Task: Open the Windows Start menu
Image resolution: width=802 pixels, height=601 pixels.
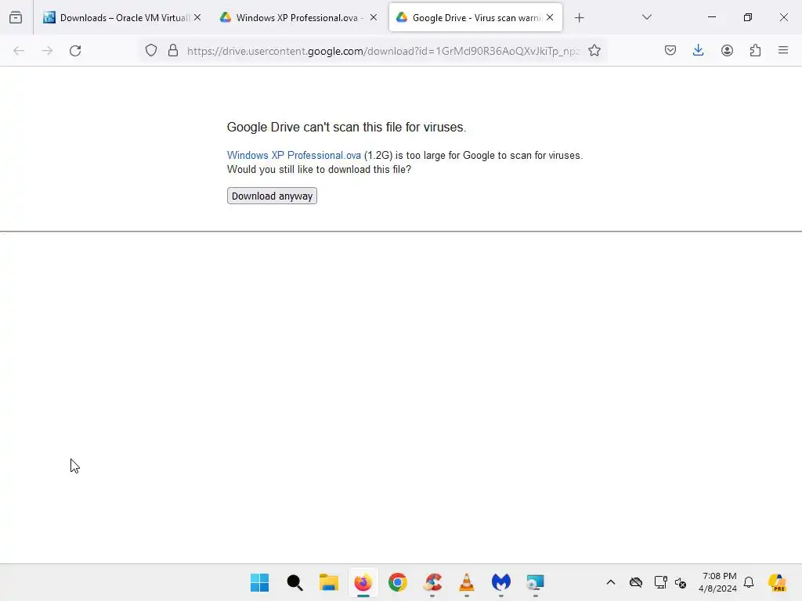Action: (x=259, y=582)
